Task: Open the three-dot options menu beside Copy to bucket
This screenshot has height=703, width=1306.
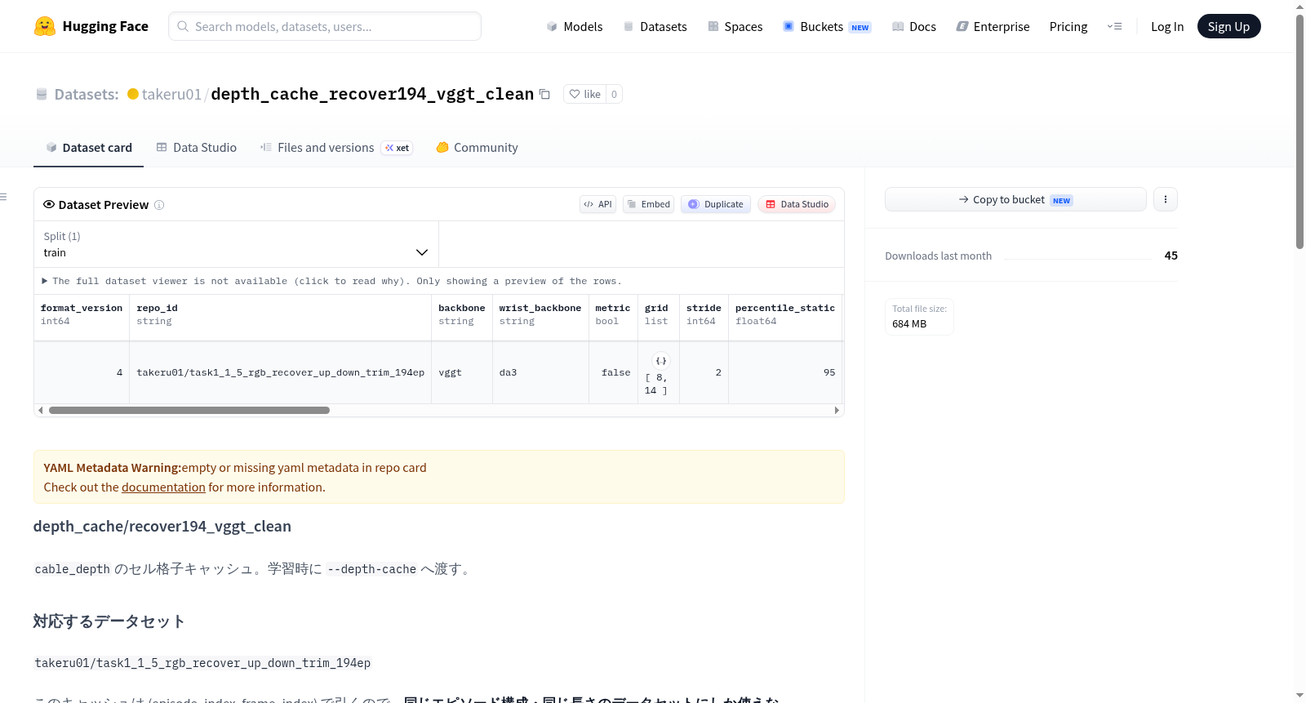Action: click(x=1166, y=199)
